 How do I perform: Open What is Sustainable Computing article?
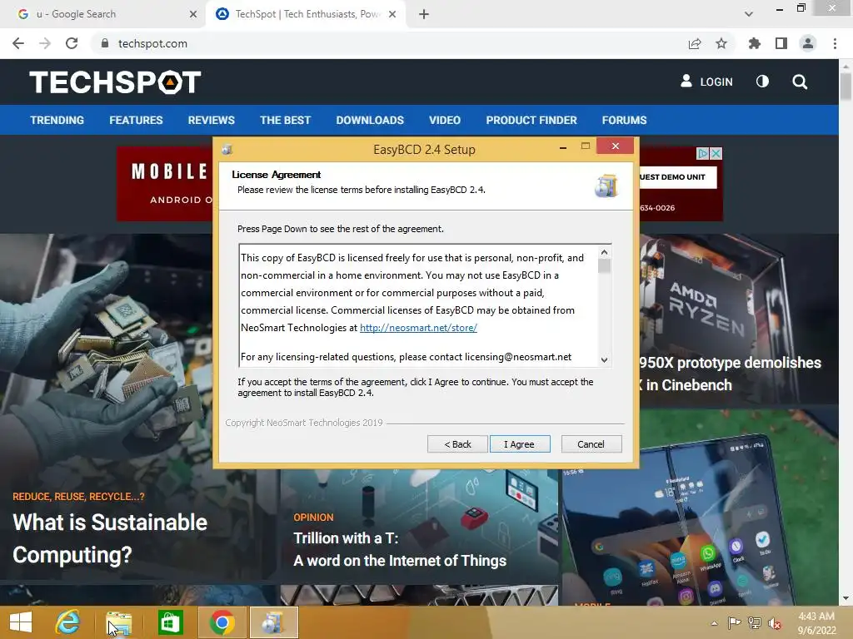[110, 538]
